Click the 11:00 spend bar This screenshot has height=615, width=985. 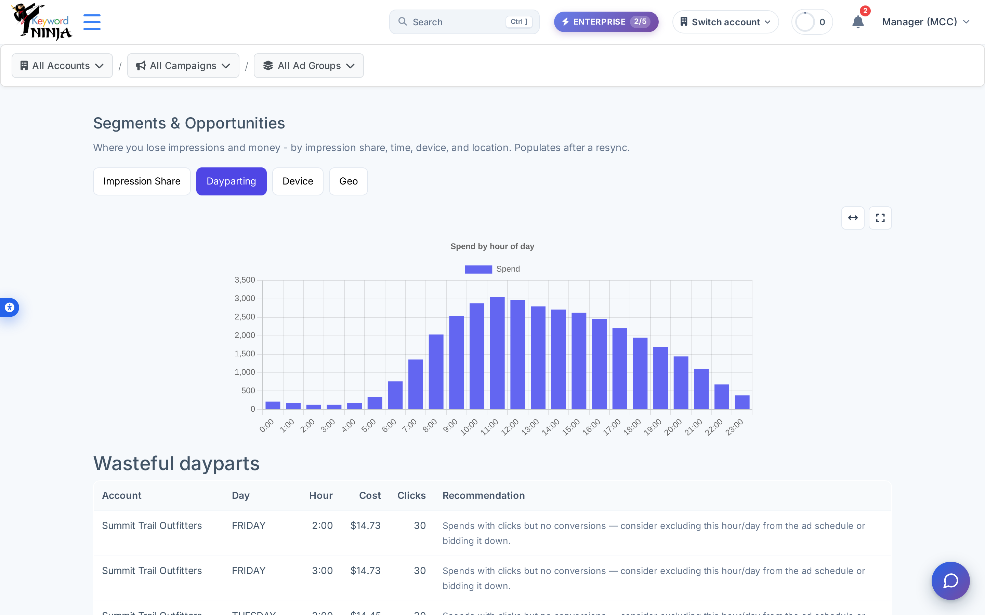497,353
